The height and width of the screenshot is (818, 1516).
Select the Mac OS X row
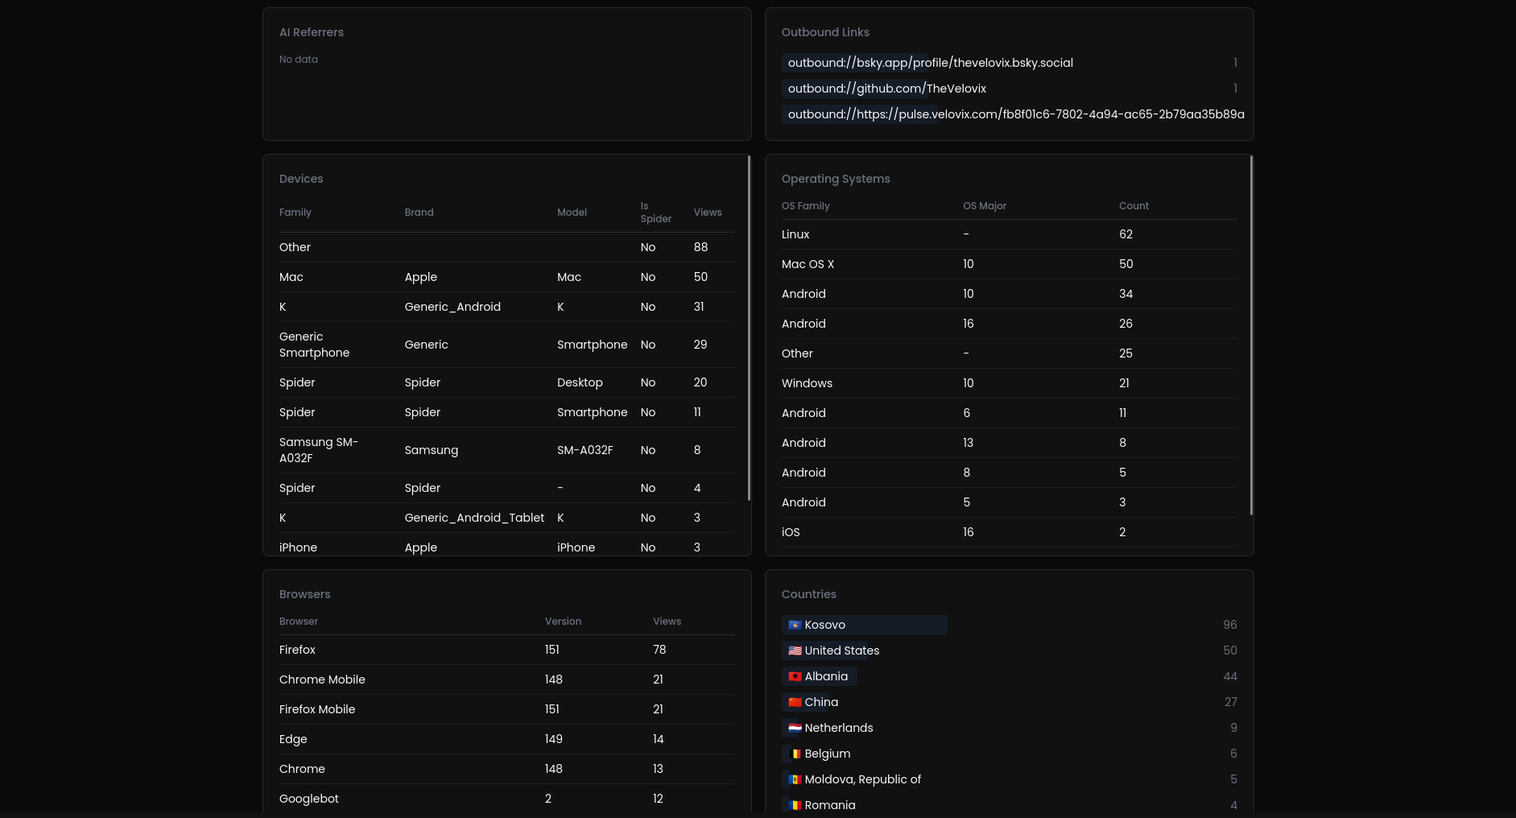1009,264
